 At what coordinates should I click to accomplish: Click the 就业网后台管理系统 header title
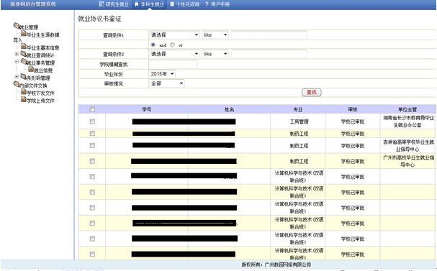click(33, 4)
